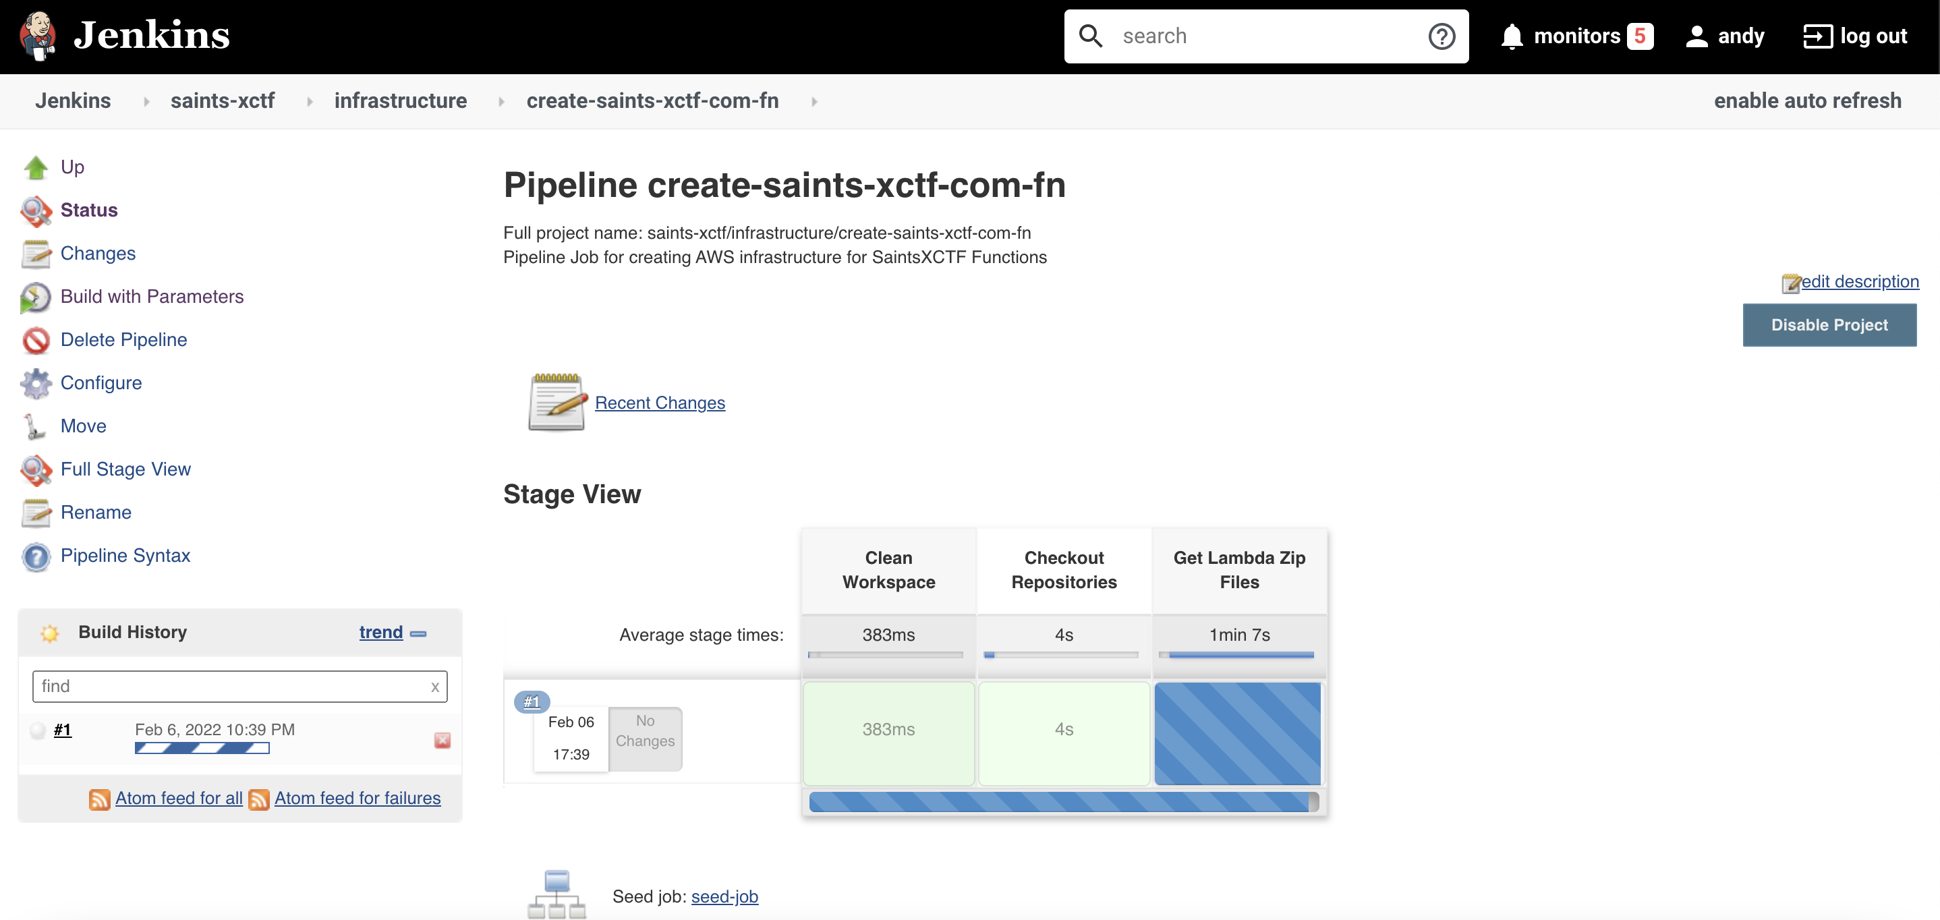Open Full Stage View
The width and height of the screenshot is (1940, 920).
pos(125,469)
